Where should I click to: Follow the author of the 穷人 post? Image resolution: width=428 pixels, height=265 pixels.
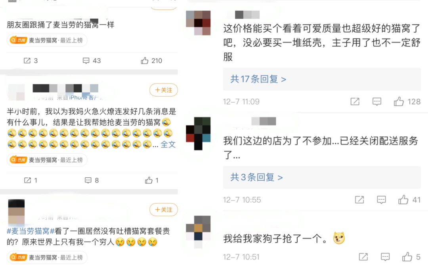pyautogui.click(x=164, y=210)
